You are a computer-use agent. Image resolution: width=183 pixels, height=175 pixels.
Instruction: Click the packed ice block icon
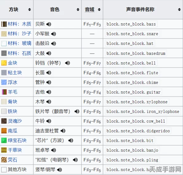4,82
